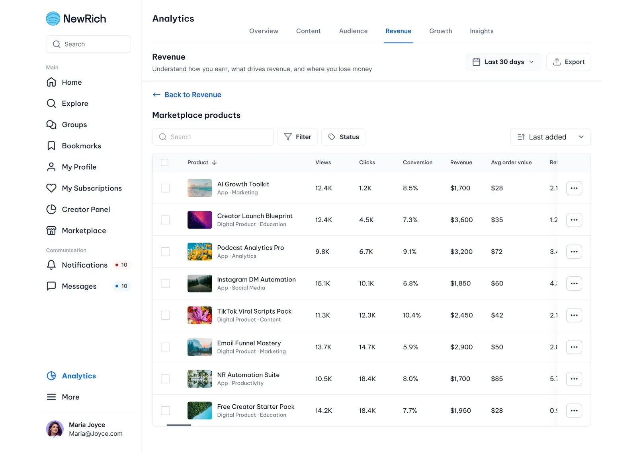Click the Email Funnel Mastery product name
Image resolution: width=637 pixels, height=452 pixels.
[x=249, y=343]
